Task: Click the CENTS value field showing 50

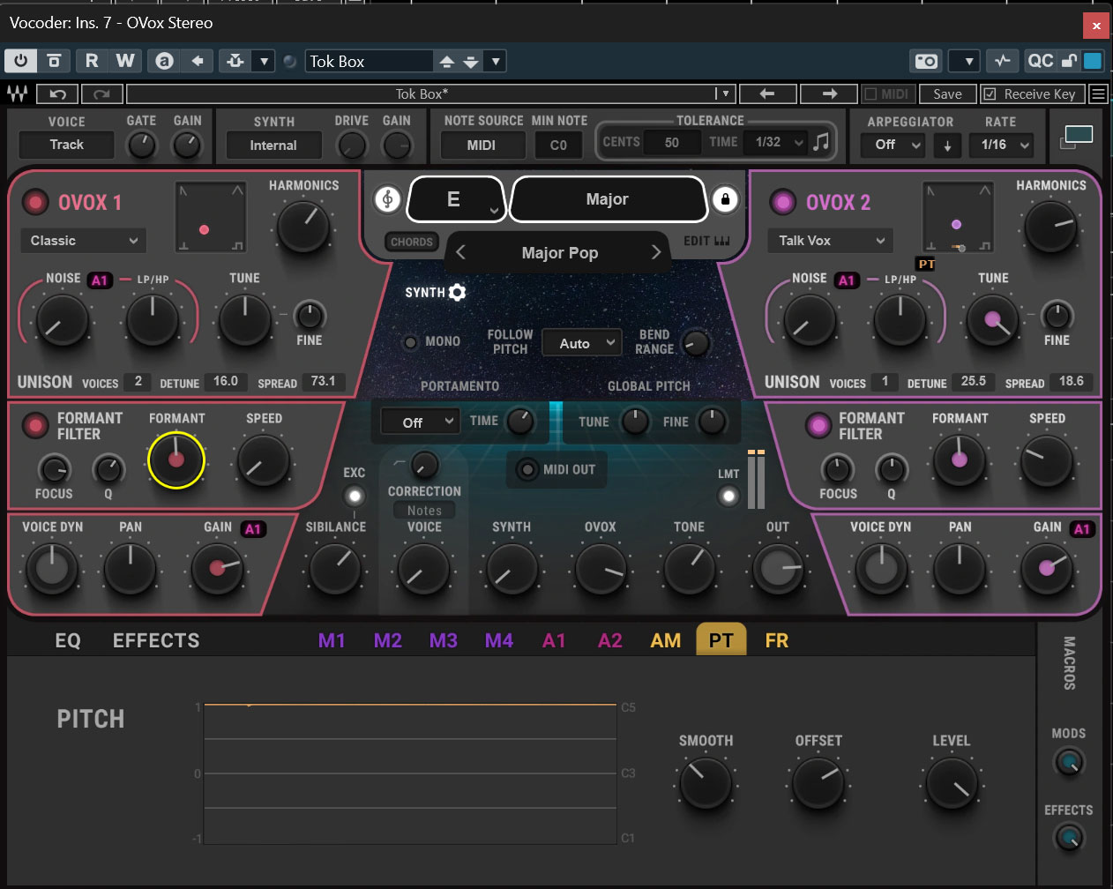Action: 672,142
